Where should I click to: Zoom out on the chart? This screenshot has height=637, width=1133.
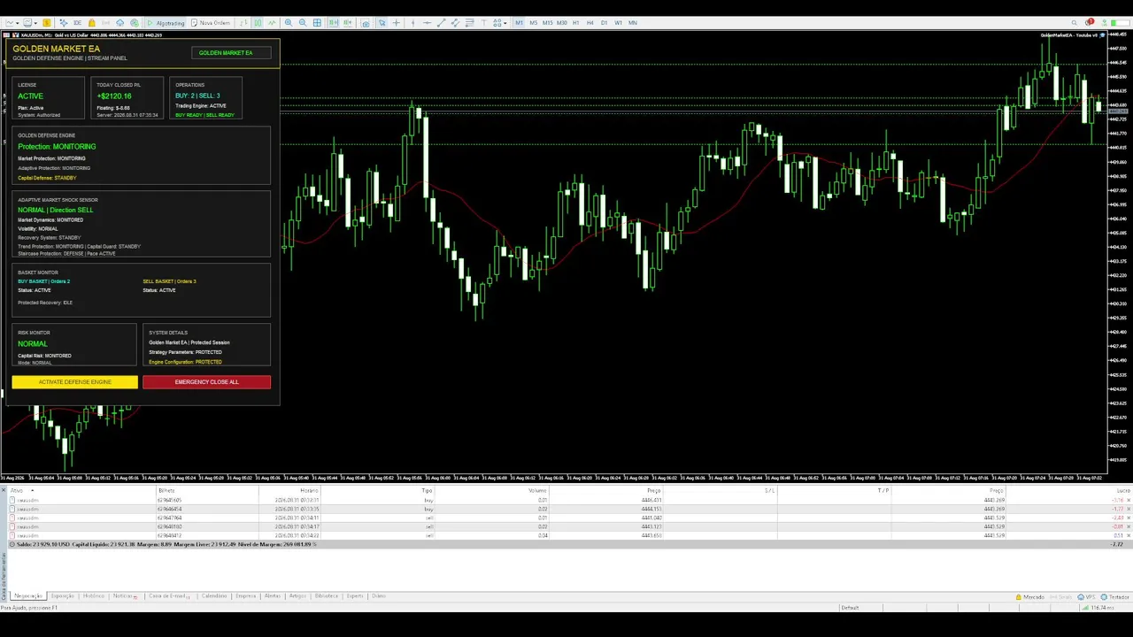tap(303, 22)
